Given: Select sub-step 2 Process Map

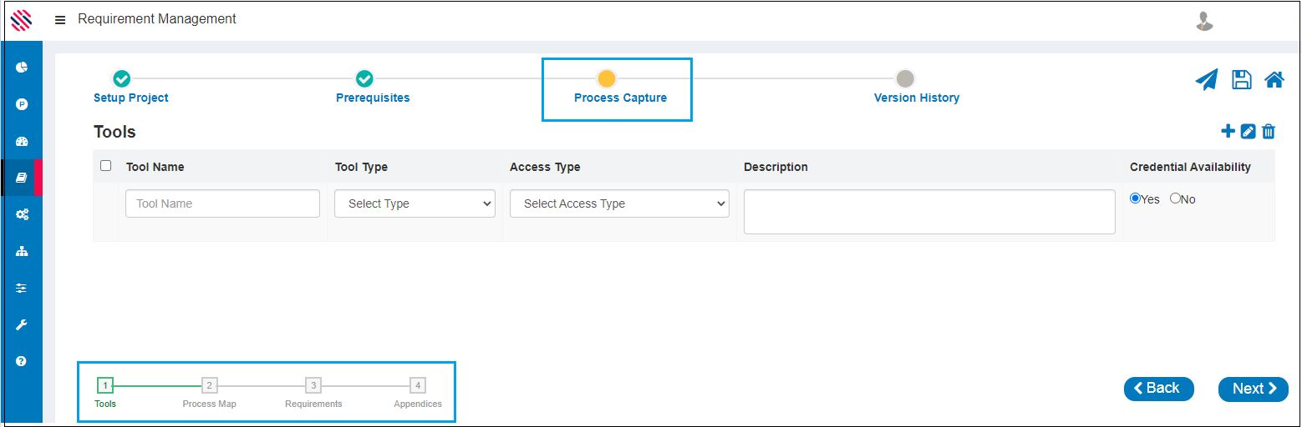Looking at the screenshot, I should [x=210, y=385].
